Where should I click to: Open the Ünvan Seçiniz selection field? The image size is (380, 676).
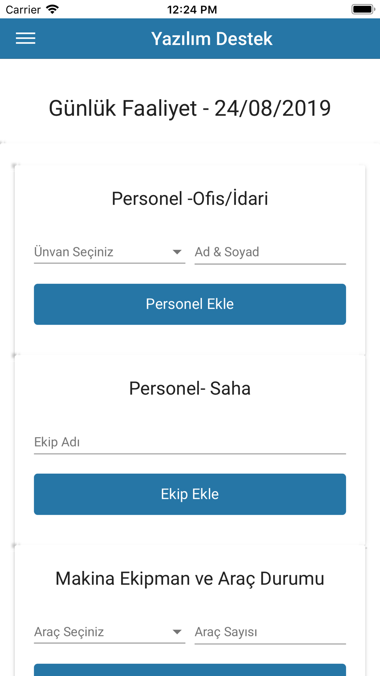(109, 252)
